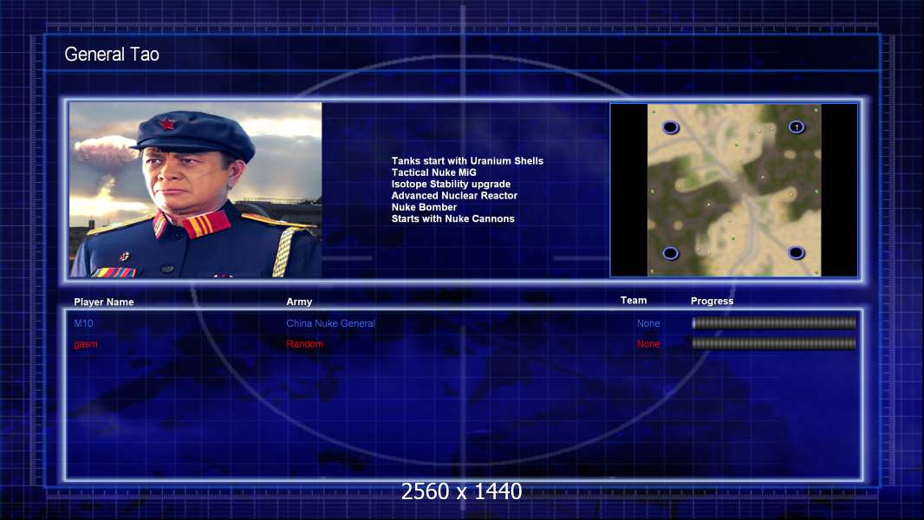Click the start position marker numbered 1
The height and width of the screenshot is (520, 924).
point(796,127)
